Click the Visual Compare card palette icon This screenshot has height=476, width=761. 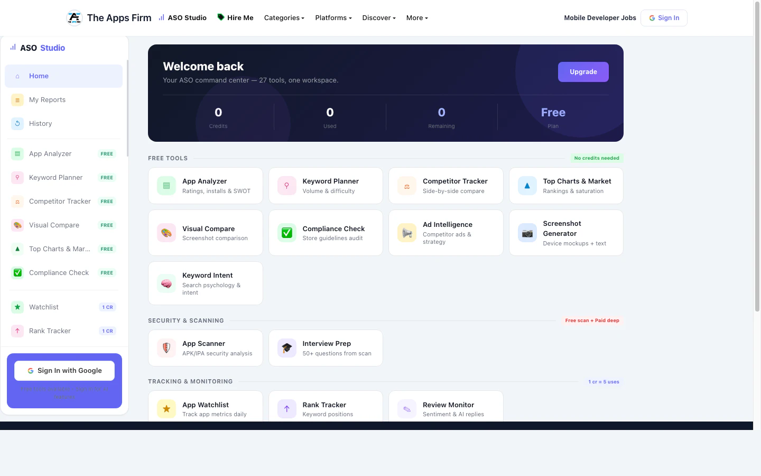coord(166,233)
